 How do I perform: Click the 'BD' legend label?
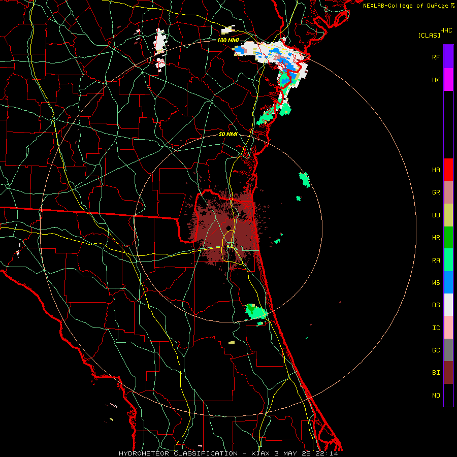(436, 215)
